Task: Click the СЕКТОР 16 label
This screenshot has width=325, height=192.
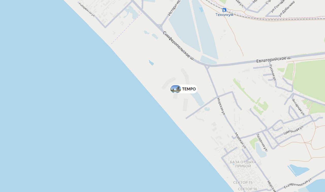Action: (248, 189)
